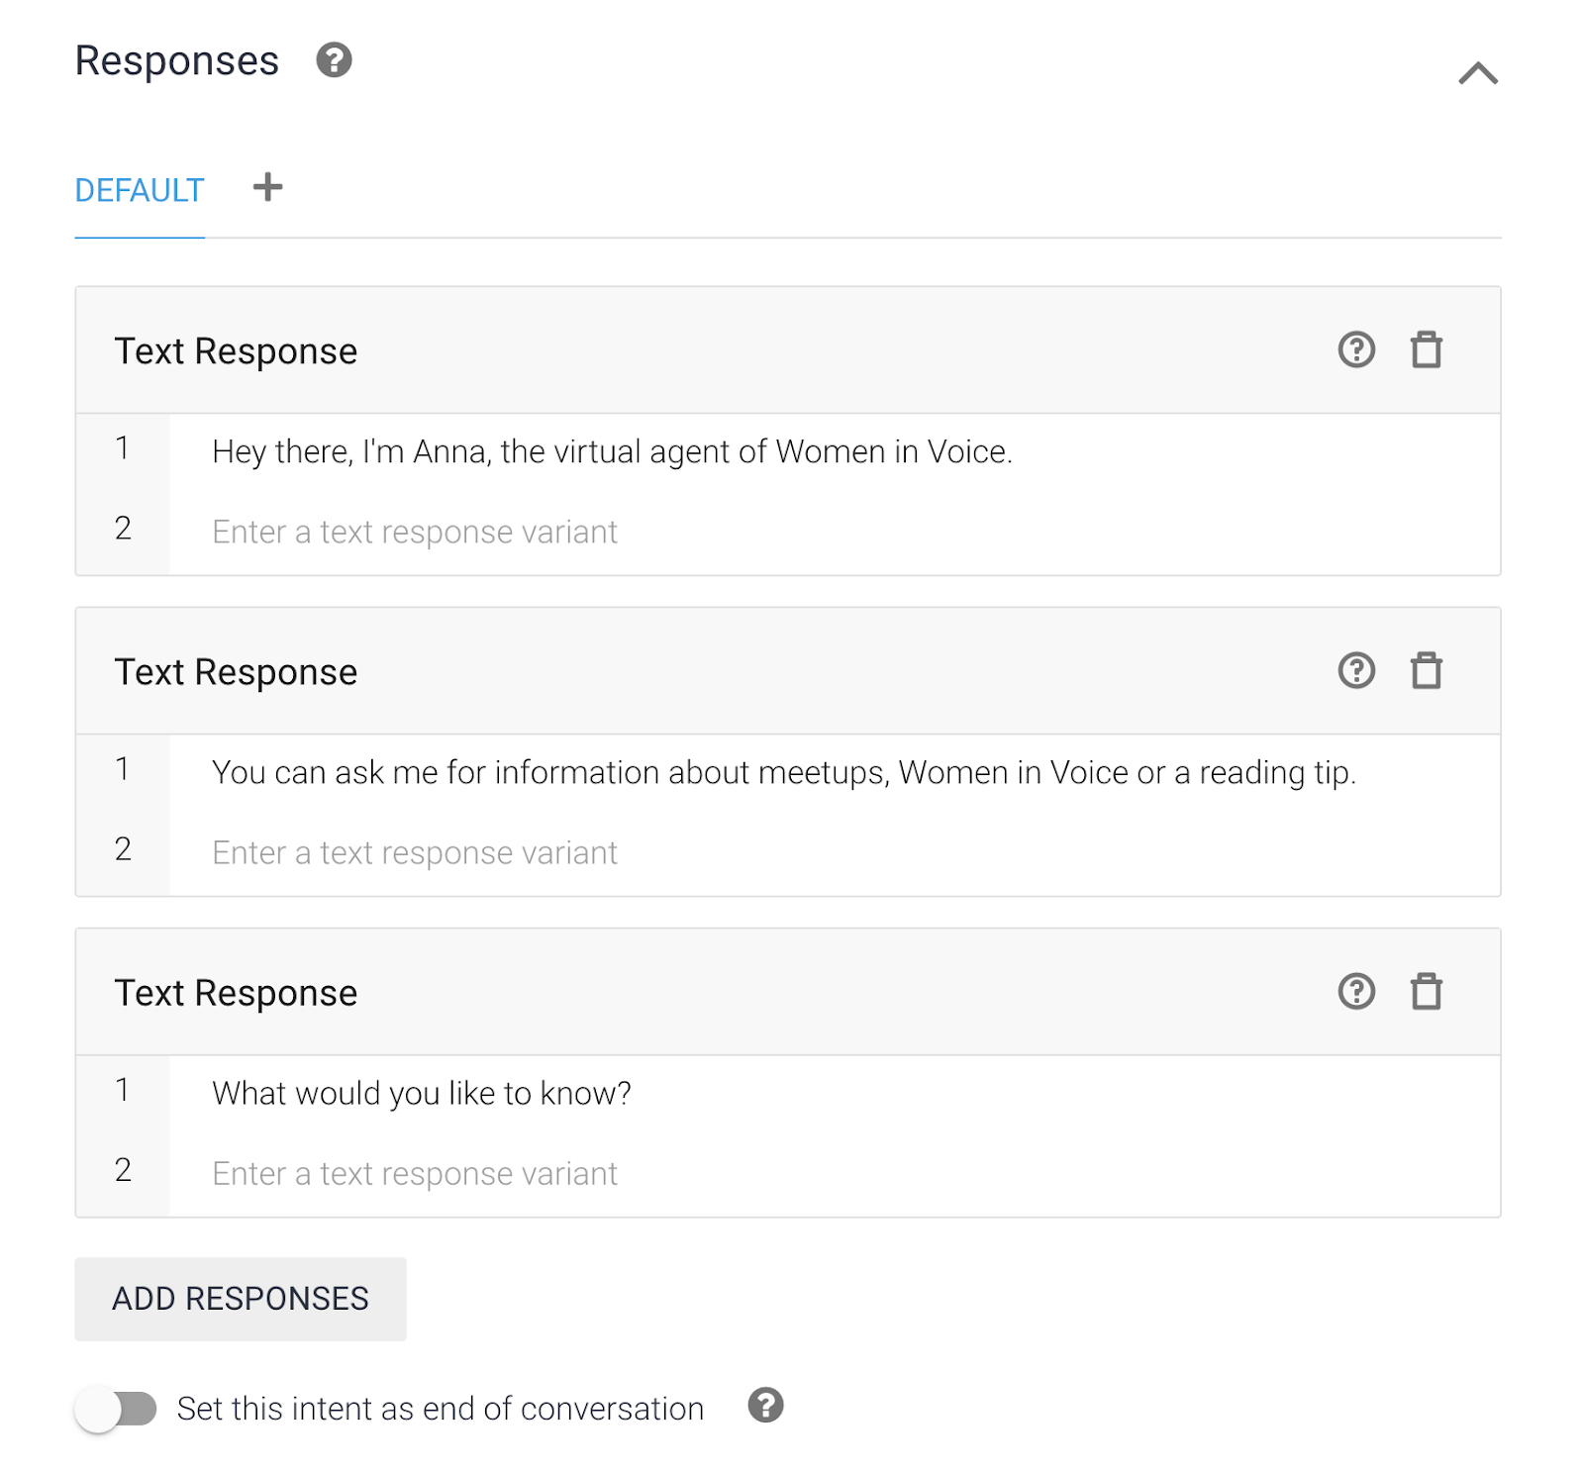Add a new platform tab with plus icon
Screen dimensions: 1584x1472
(267, 187)
